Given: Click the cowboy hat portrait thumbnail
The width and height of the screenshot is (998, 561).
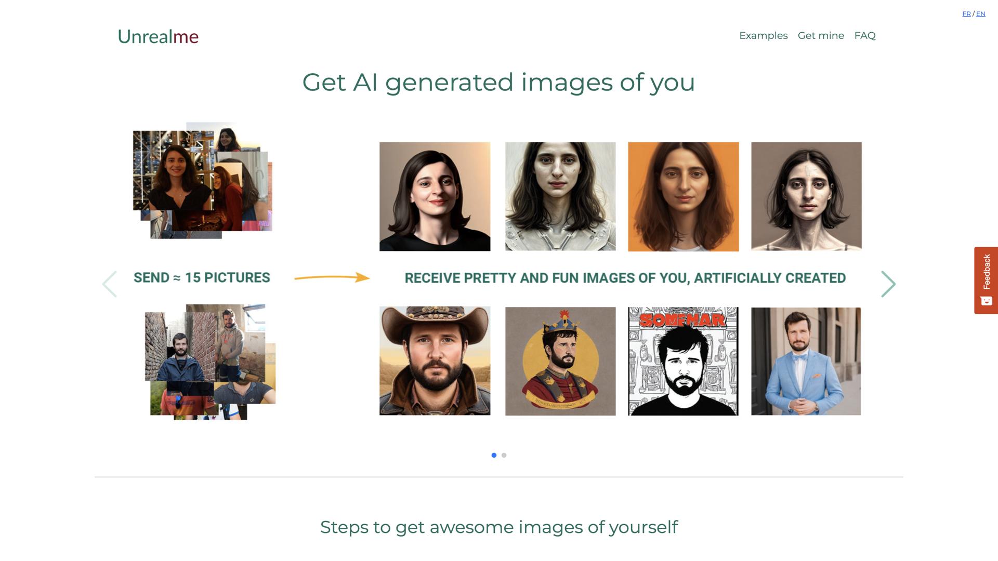Looking at the screenshot, I should pyautogui.click(x=435, y=361).
